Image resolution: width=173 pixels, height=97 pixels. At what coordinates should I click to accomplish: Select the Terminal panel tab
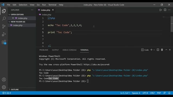pos(84,50)
